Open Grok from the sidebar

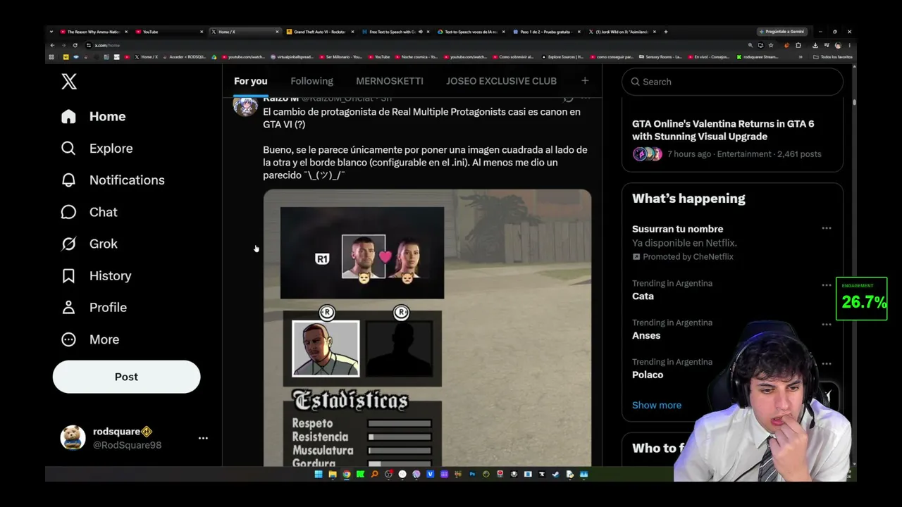point(89,244)
